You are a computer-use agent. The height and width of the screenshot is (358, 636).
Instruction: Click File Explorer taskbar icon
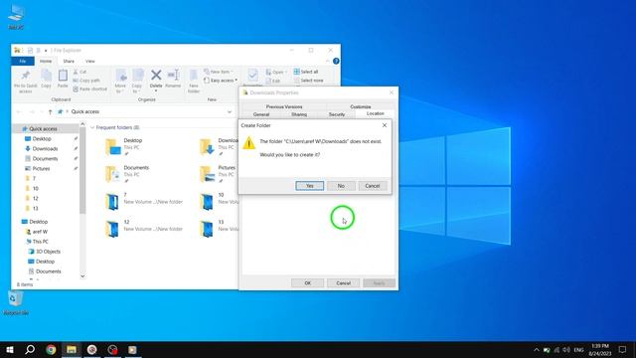click(72, 349)
